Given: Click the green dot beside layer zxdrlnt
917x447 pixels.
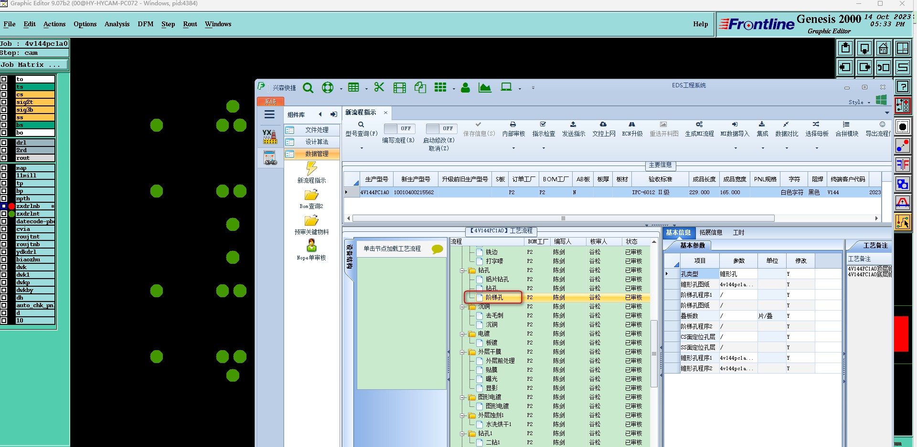Looking at the screenshot, I should tap(12, 214).
